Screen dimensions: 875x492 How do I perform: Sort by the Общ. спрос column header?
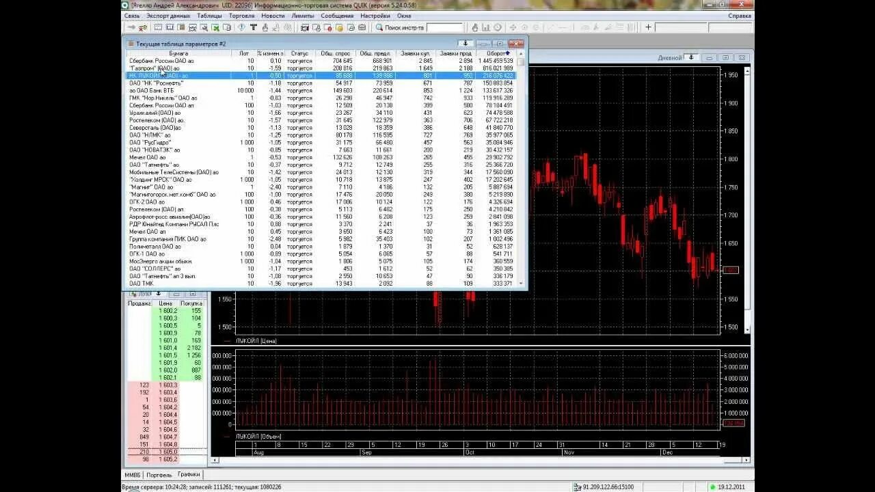[334, 53]
